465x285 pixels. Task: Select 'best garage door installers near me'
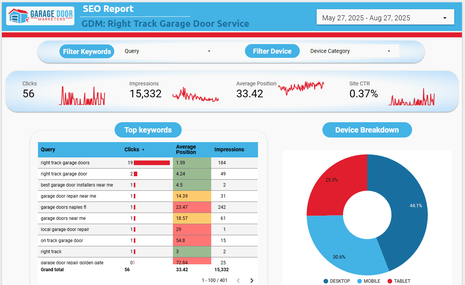pyautogui.click(x=148, y=185)
